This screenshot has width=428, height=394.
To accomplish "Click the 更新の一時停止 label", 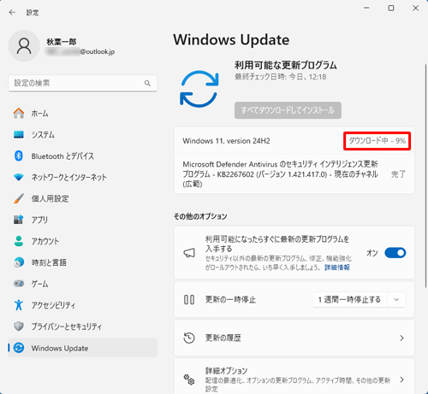I will 230,300.
